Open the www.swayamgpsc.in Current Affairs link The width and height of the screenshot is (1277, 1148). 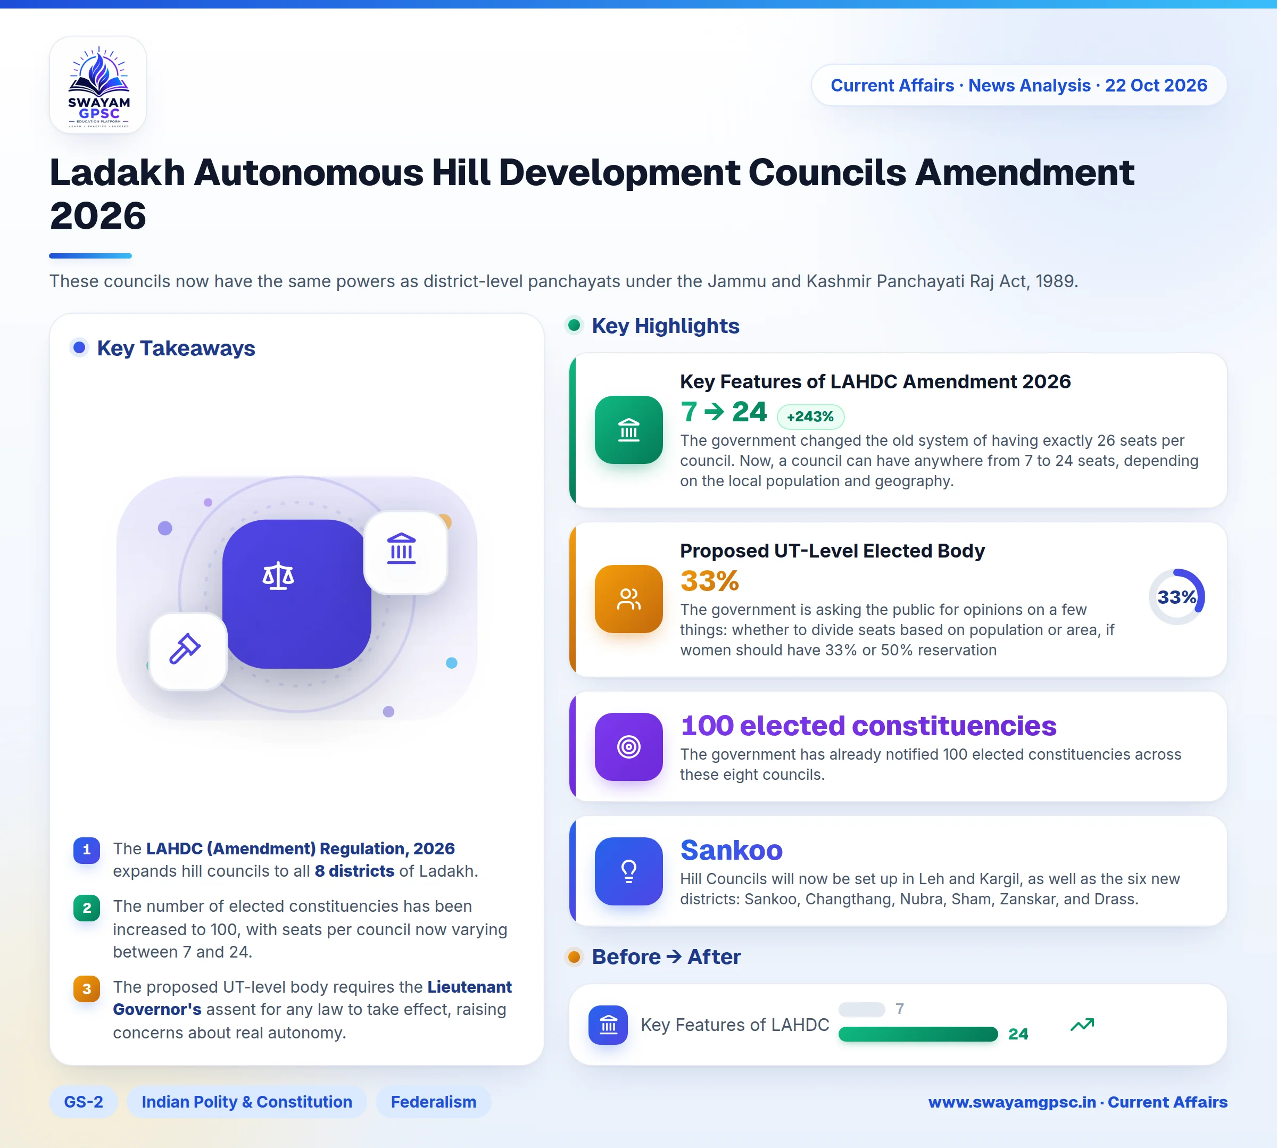point(1077,1102)
